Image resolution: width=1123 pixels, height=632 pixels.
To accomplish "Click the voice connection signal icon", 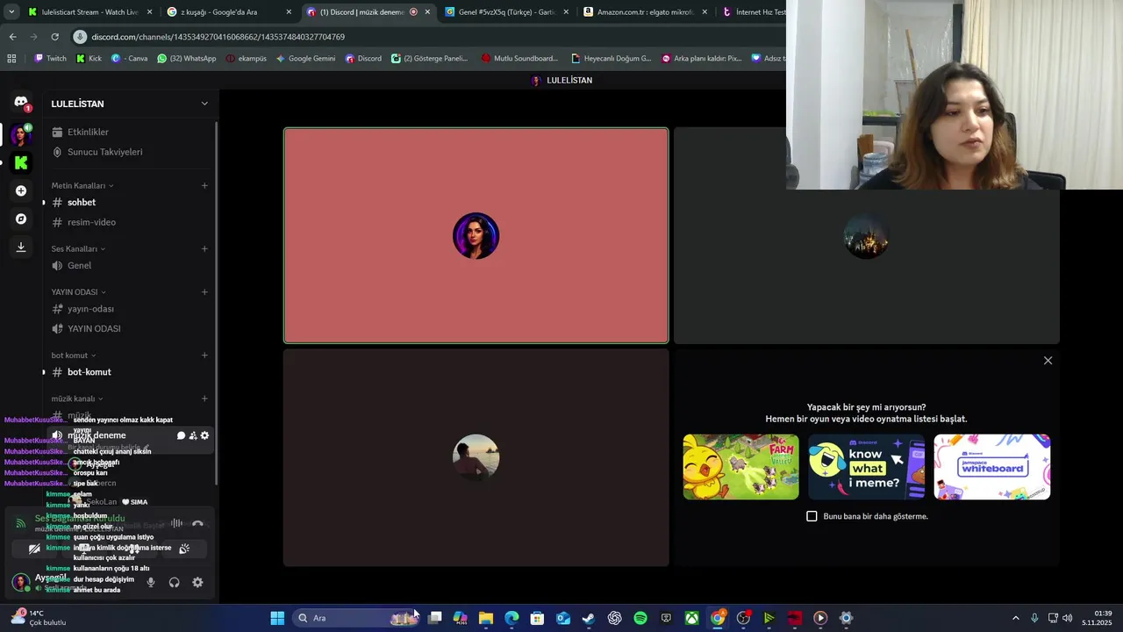I will pyautogui.click(x=21, y=524).
